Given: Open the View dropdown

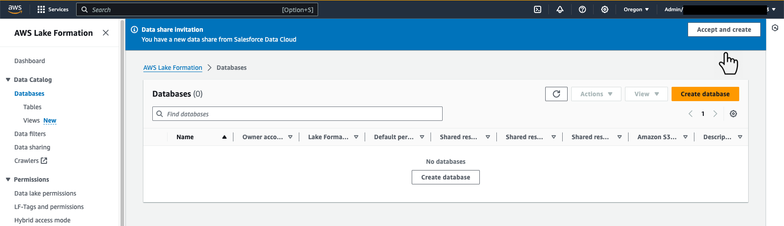Looking at the screenshot, I should pyautogui.click(x=646, y=94).
